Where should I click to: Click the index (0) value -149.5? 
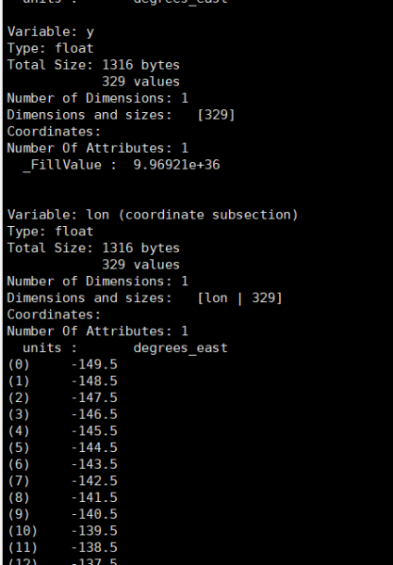tap(94, 364)
